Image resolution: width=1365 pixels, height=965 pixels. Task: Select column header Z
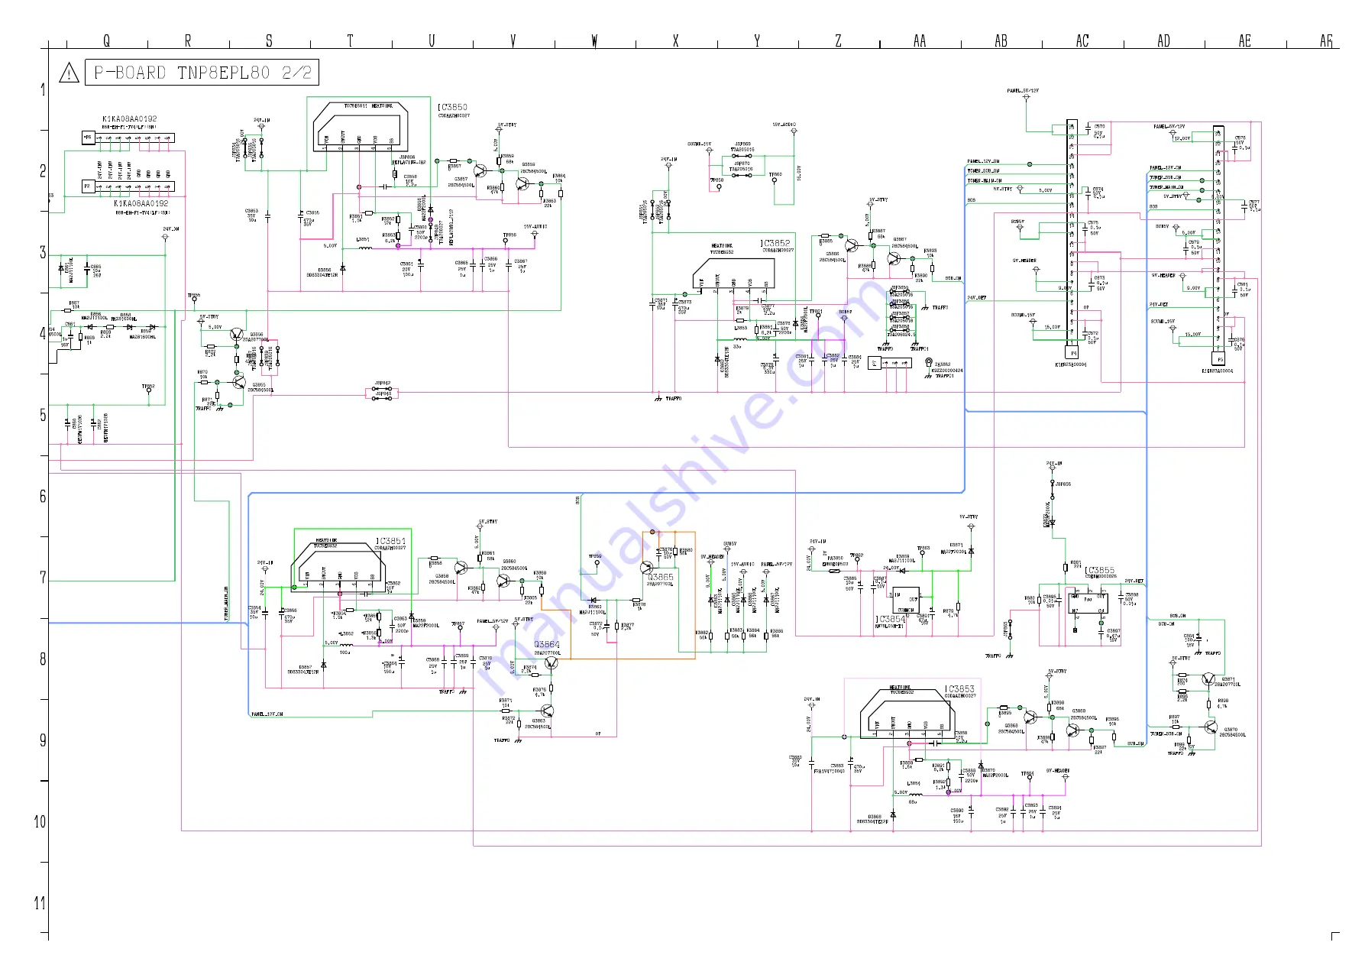coord(838,40)
